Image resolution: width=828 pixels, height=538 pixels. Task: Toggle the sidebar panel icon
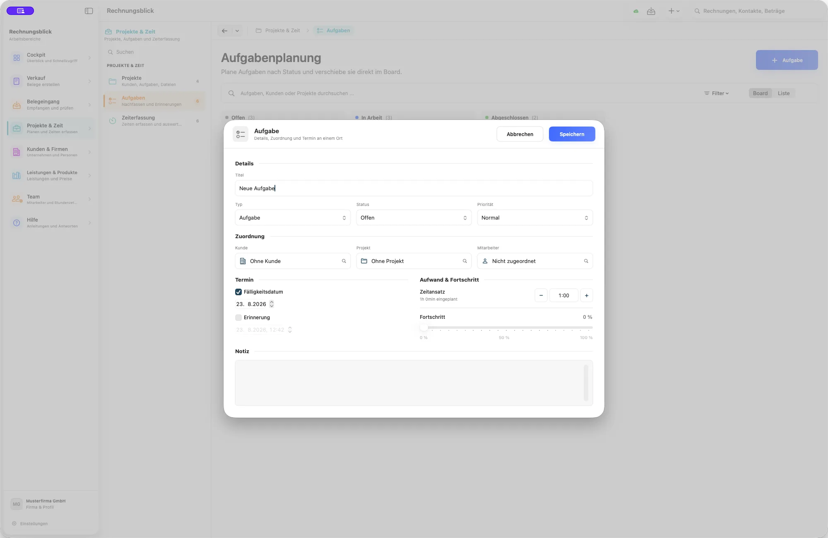tap(89, 11)
